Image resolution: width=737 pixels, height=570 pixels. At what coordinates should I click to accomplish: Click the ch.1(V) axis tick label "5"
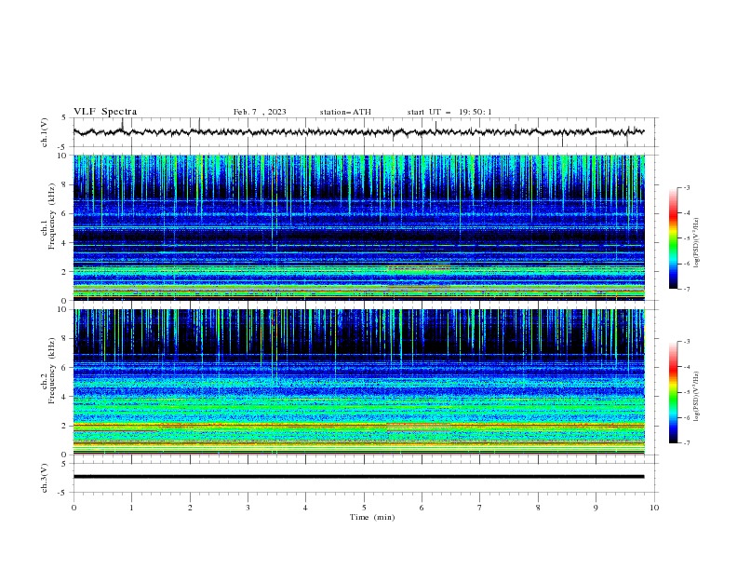pos(64,118)
